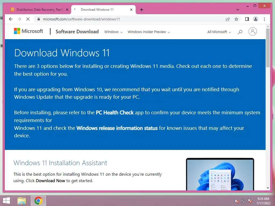Open the Microsoft site search

(x=240, y=32)
